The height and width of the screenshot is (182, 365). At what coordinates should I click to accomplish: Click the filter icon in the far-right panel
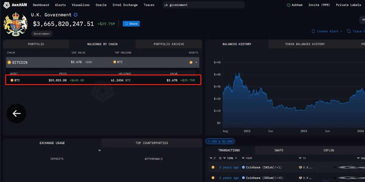[x=363, y=20]
